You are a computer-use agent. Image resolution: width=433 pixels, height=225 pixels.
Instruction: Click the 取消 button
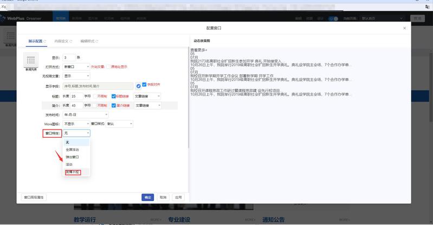(x=163, y=197)
